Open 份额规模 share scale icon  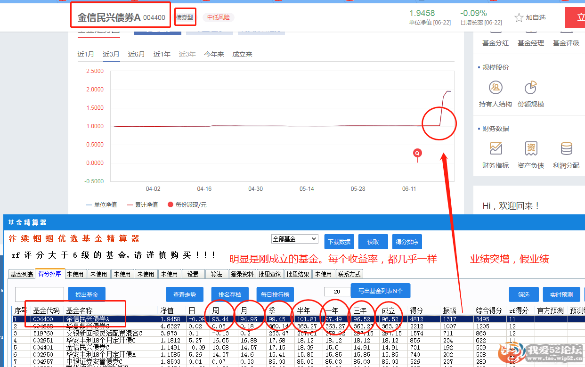[531, 88]
